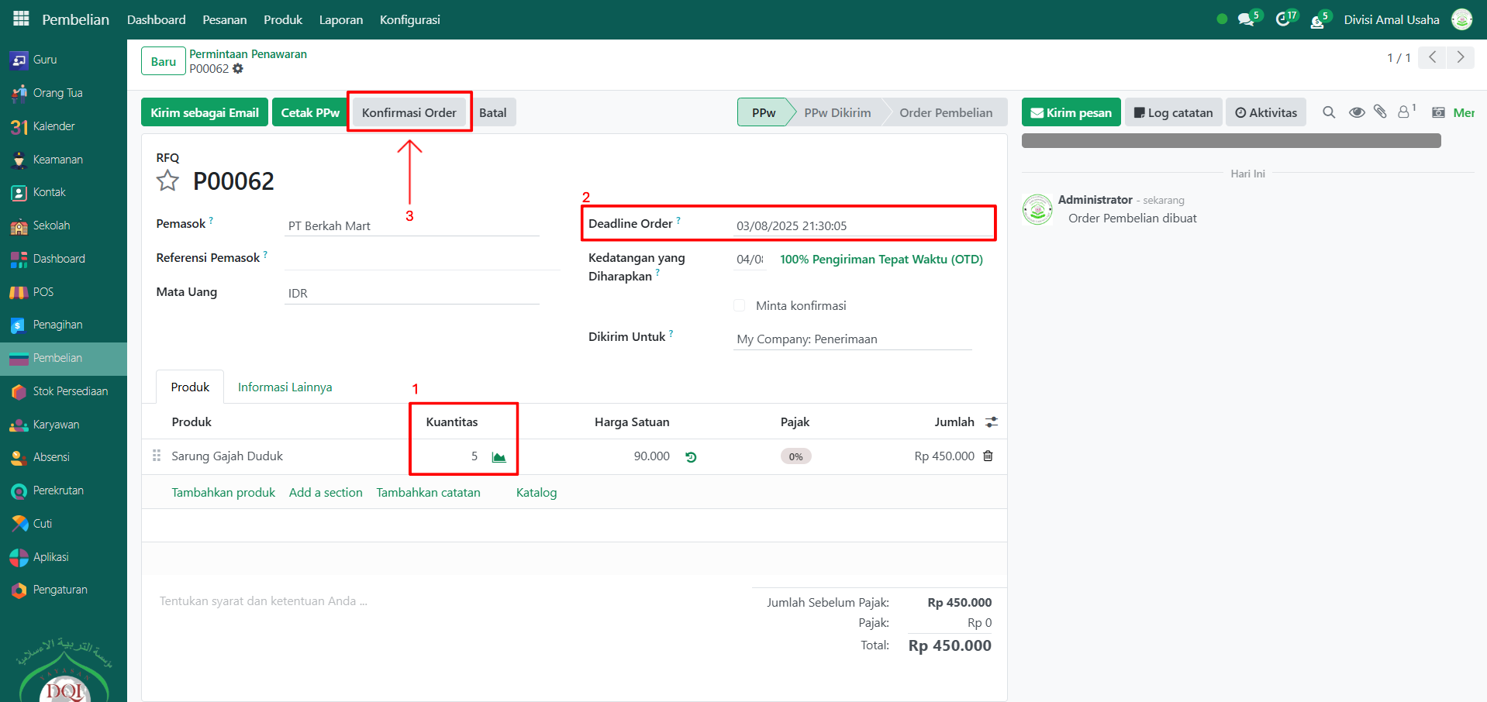Switch to the Informasi Lainnya tab
Image resolution: width=1487 pixels, height=702 pixels.
click(285, 387)
